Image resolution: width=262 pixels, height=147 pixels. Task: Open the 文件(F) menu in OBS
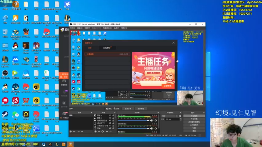(x=72, y=28)
